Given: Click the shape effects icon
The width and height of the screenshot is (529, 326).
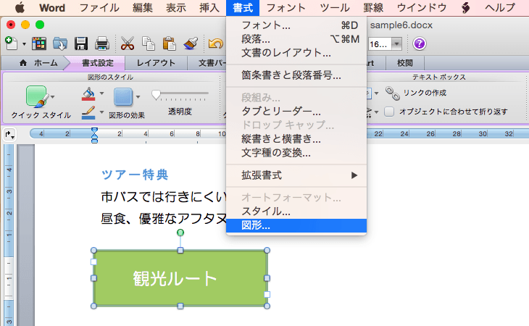Looking at the screenshot, I should [123, 96].
